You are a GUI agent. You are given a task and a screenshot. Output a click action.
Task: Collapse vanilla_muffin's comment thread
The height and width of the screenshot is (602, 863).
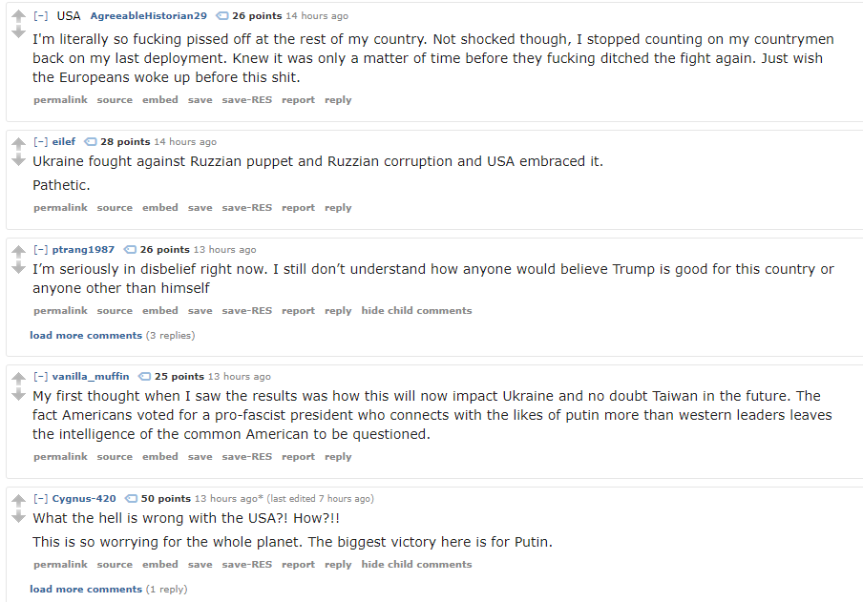41,377
